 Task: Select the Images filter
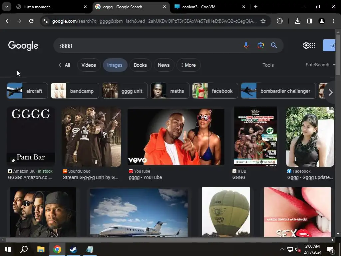coord(115,65)
